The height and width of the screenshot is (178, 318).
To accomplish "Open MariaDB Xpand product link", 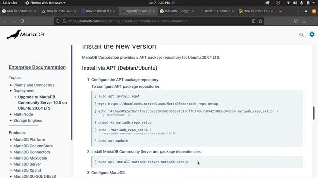I will point(27,170).
